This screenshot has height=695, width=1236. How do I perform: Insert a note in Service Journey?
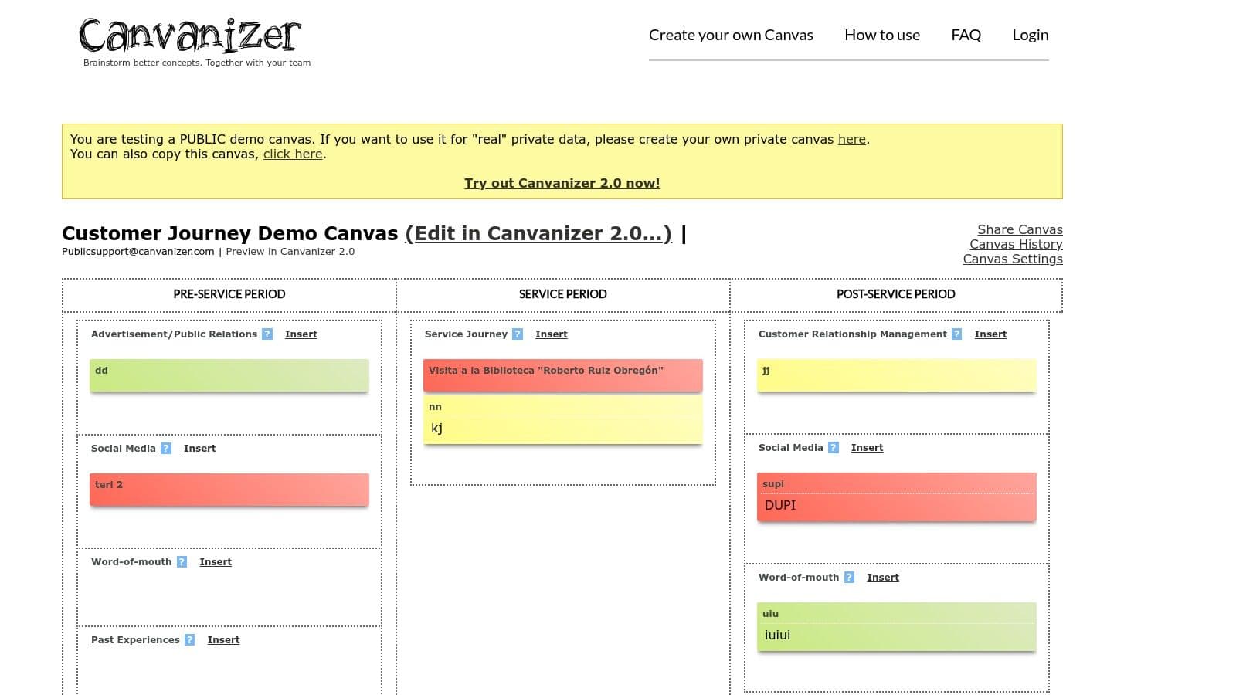(x=551, y=334)
